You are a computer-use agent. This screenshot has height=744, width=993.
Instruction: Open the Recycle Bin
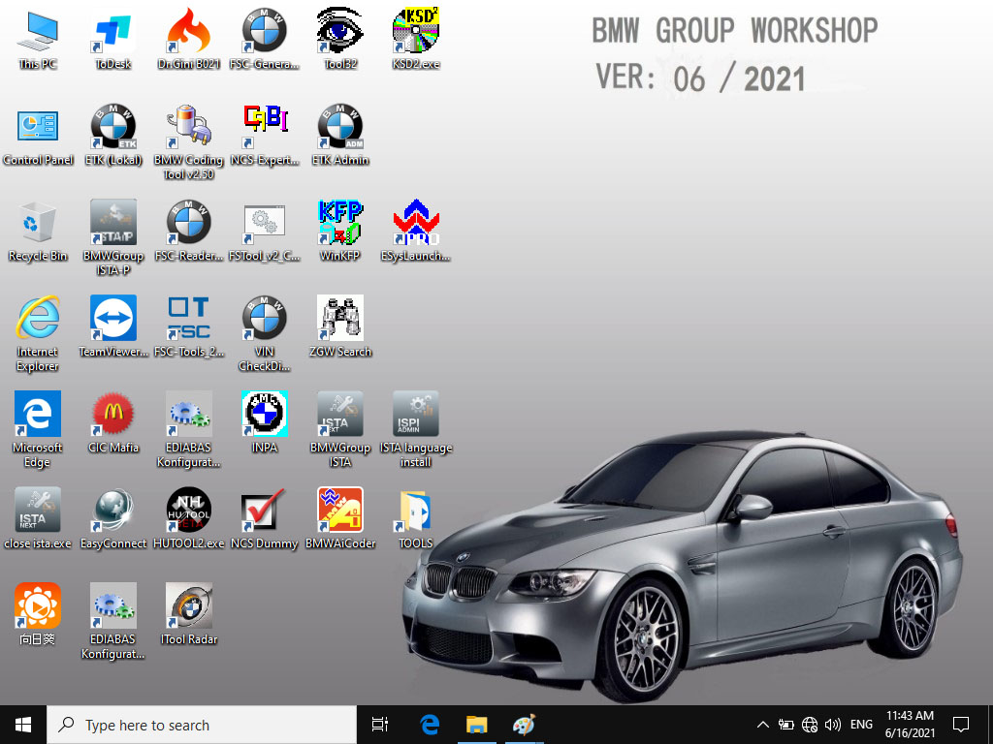pyautogui.click(x=37, y=220)
